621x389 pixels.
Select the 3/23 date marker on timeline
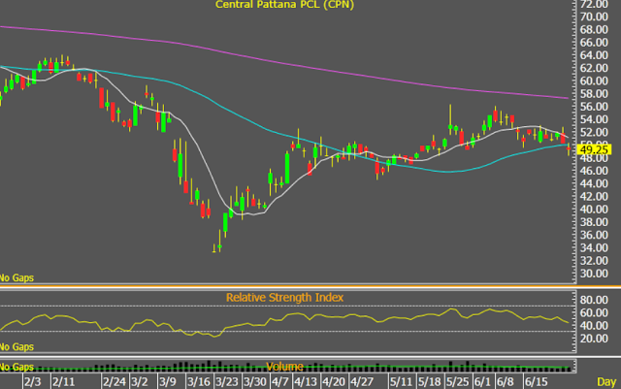coord(227,382)
